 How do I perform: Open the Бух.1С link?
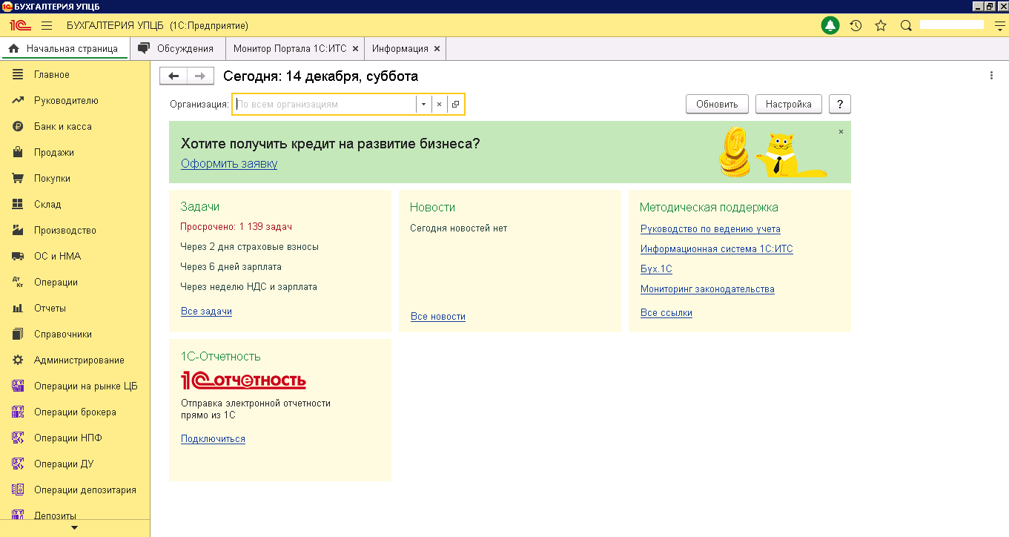(656, 268)
